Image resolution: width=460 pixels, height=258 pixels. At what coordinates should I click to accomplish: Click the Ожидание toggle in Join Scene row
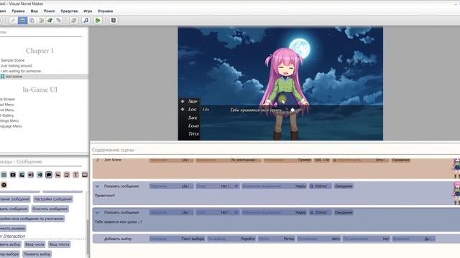point(401,160)
